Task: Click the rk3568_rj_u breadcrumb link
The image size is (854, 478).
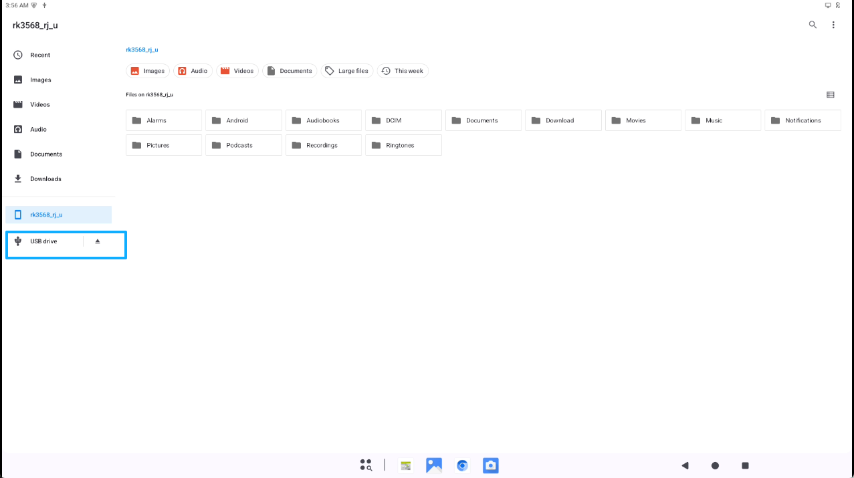Action: [x=142, y=49]
